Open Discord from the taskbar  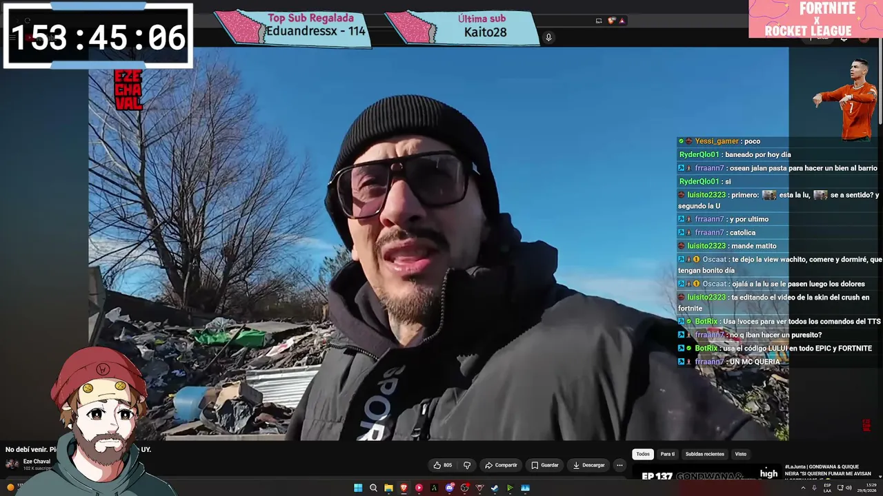(450, 488)
